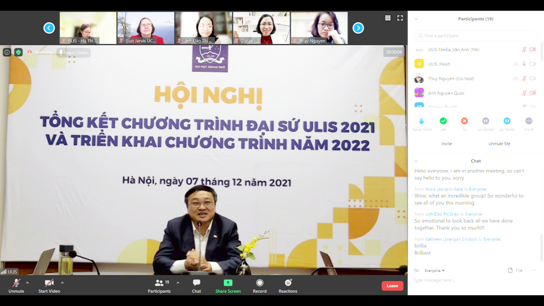544x306 pixels.
Task: Collapse the Chat panel chevron
Action: point(416,161)
